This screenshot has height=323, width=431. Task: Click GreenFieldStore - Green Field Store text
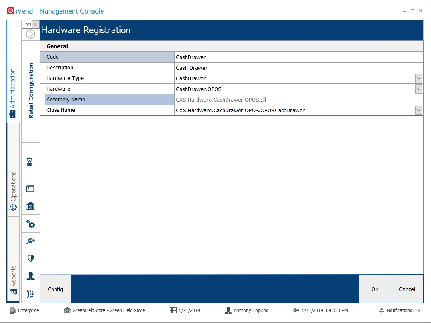[109, 310]
